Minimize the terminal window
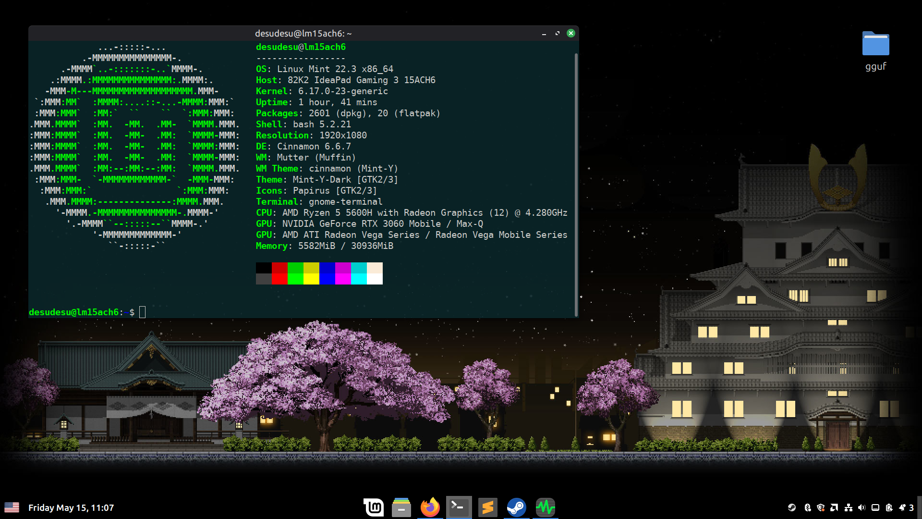Viewport: 922px width, 519px height. pyautogui.click(x=544, y=34)
